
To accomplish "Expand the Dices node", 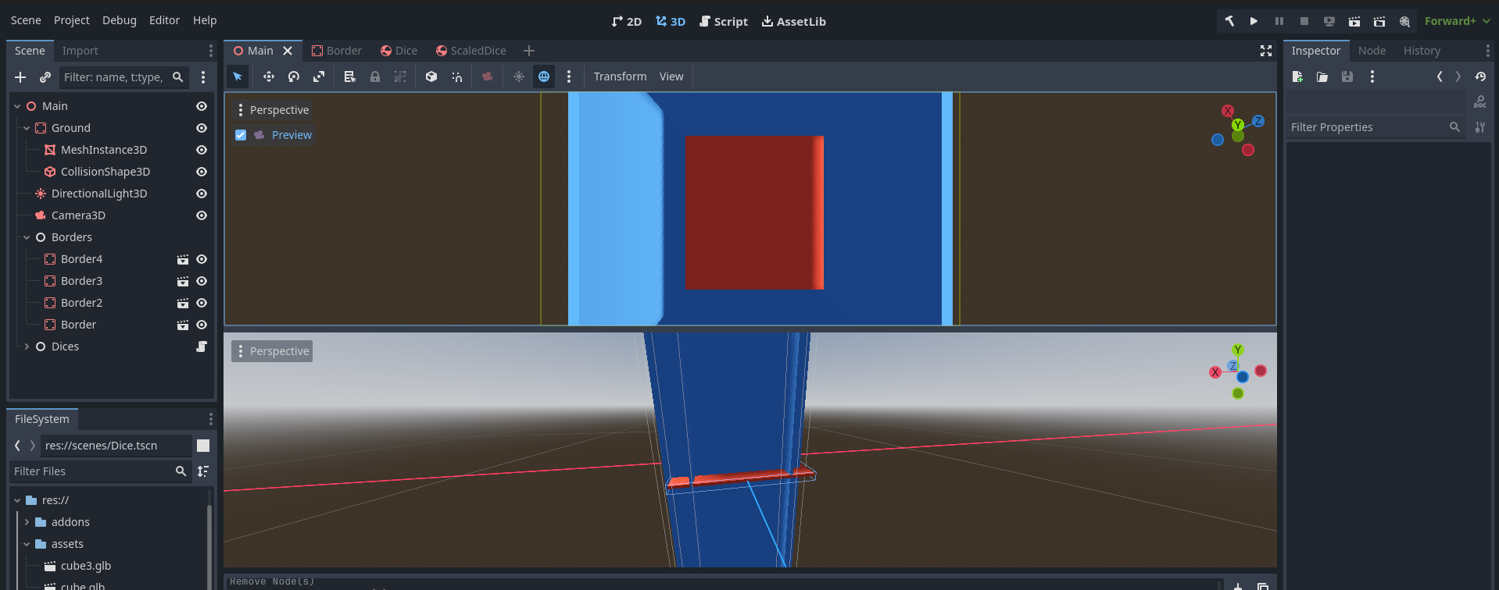I will pyautogui.click(x=27, y=347).
